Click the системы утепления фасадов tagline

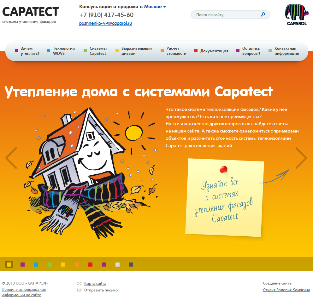point(29,22)
